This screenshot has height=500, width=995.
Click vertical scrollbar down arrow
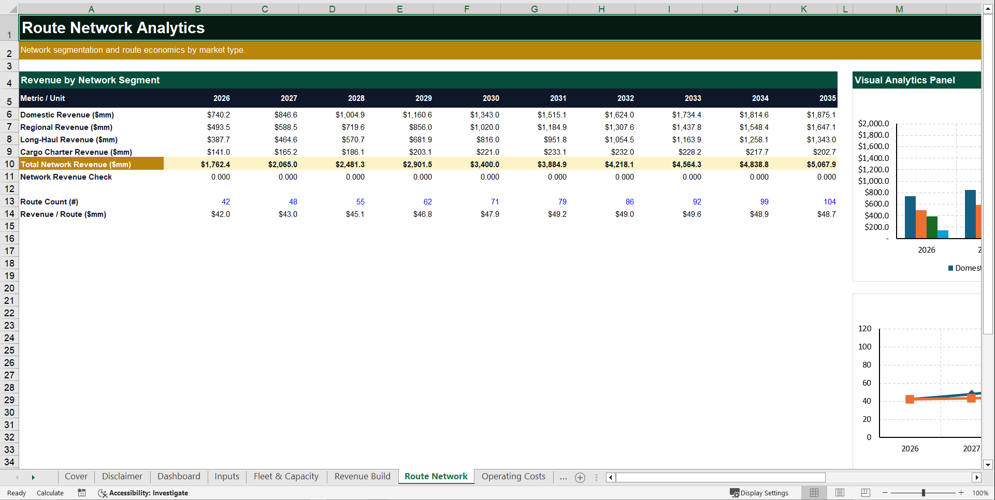pos(988,464)
